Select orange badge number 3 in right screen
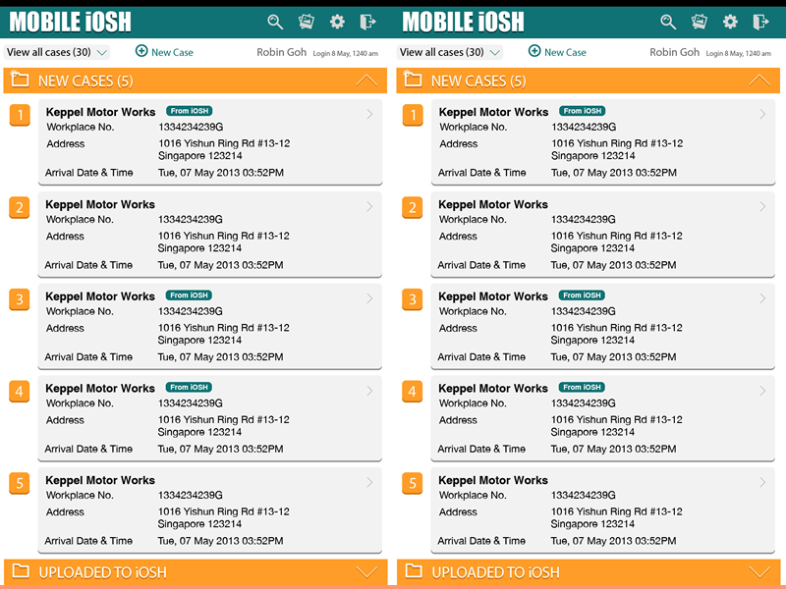This screenshot has height=589, width=786. pyautogui.click(x=413, y=299)
